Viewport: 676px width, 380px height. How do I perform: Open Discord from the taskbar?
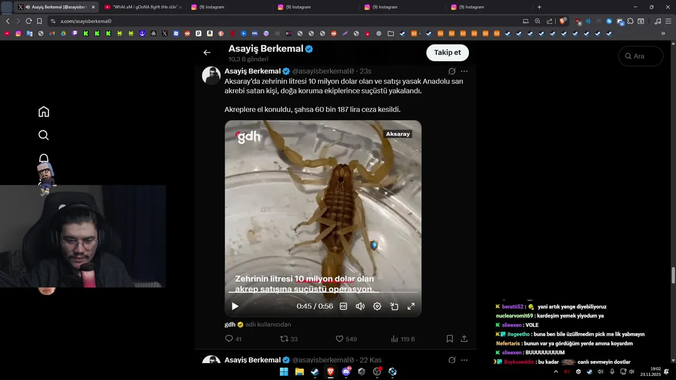[x=346, y=372]
